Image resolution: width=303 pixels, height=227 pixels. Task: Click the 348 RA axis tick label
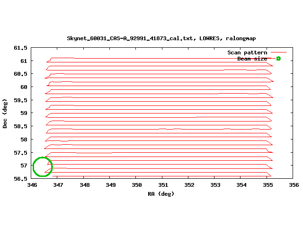point(85,185)
